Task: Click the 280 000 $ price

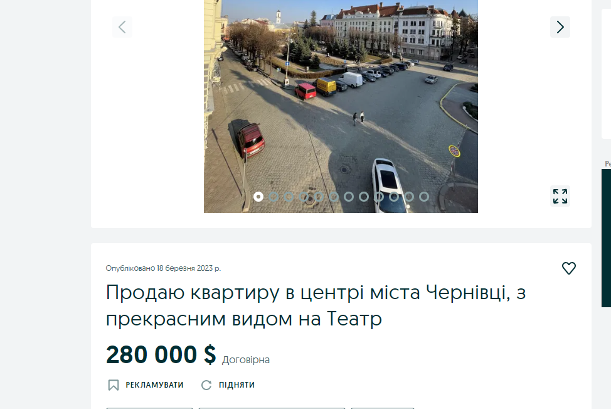Action: [161, 354]
